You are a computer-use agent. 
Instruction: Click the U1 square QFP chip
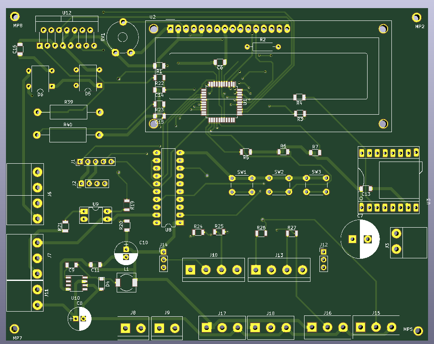[222, 101]
